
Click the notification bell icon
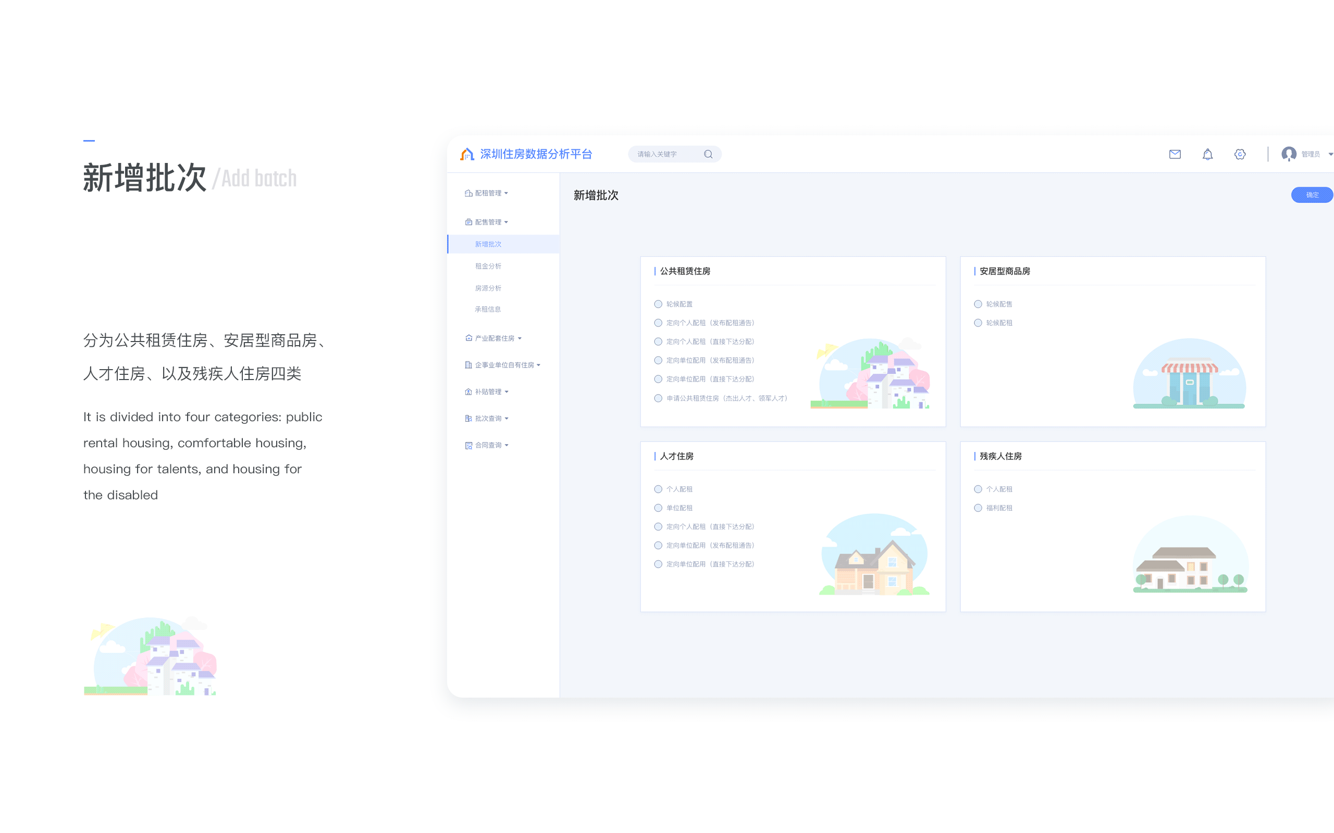[x=1207, y=154]
